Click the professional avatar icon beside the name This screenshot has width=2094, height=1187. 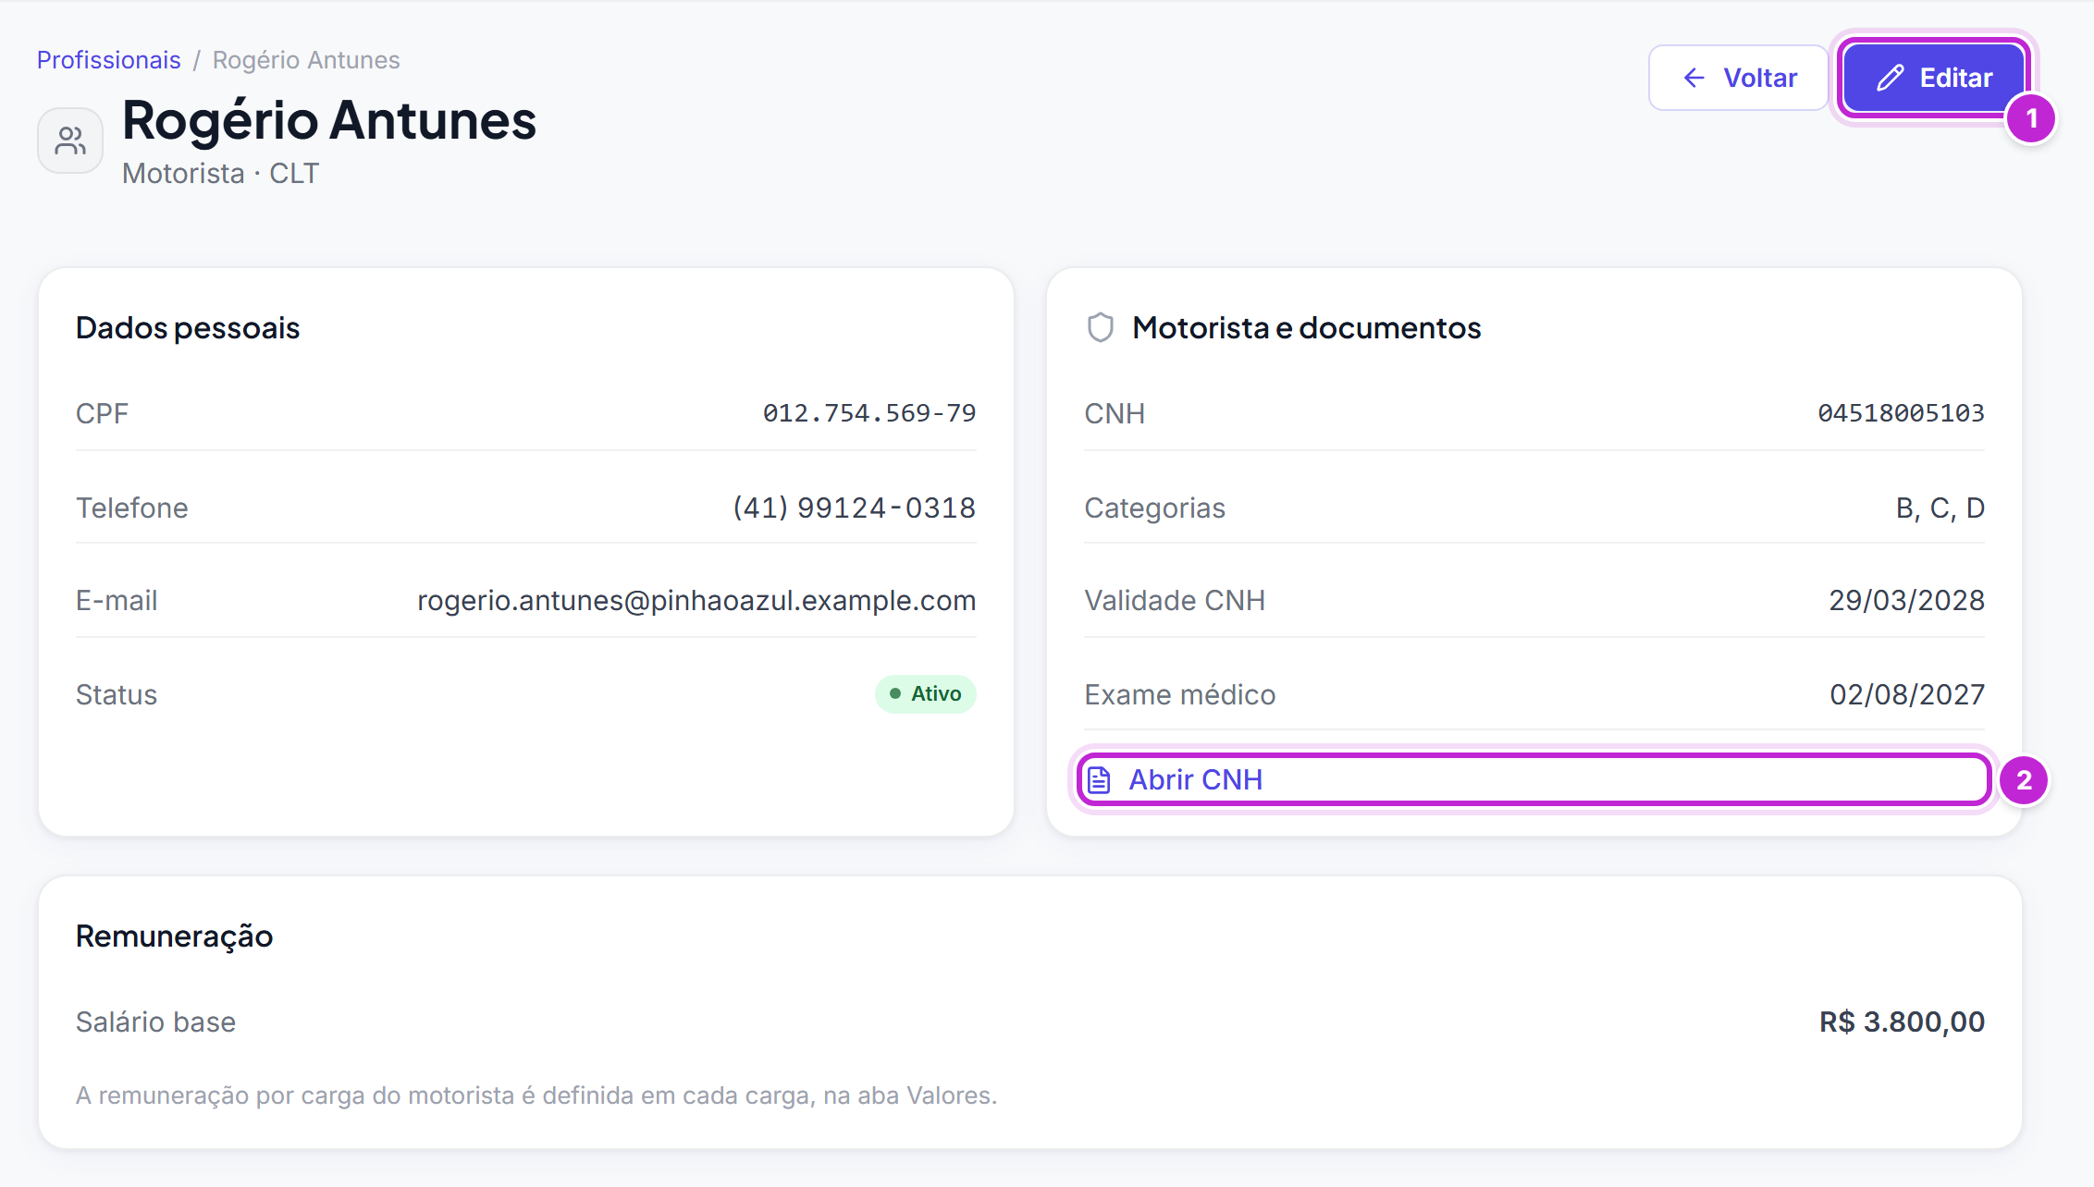(70, 141)
